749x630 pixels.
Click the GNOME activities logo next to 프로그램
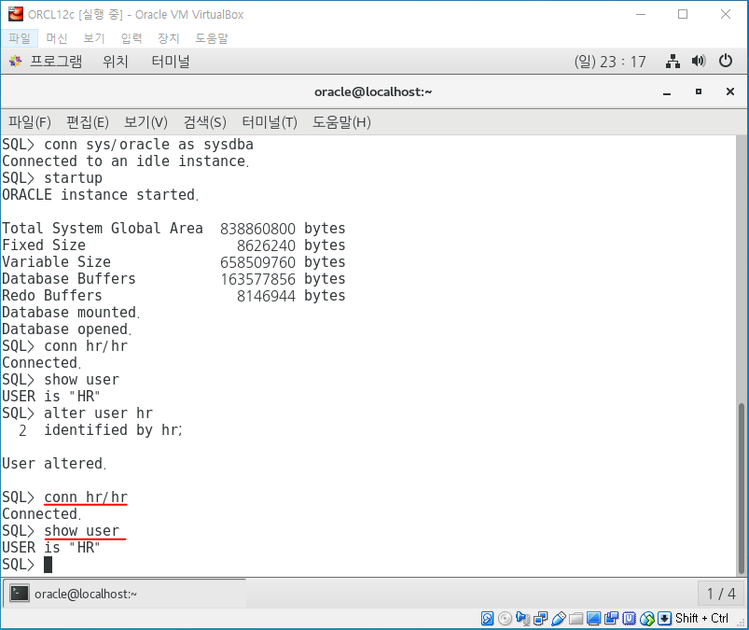pos(15,62)
